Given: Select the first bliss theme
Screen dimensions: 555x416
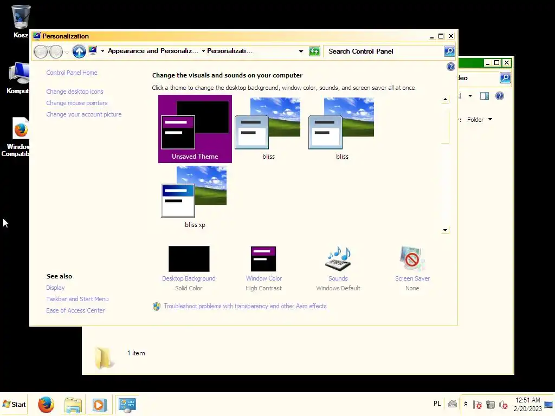Looking at the screenshot, I should click(x=268, y=129).
